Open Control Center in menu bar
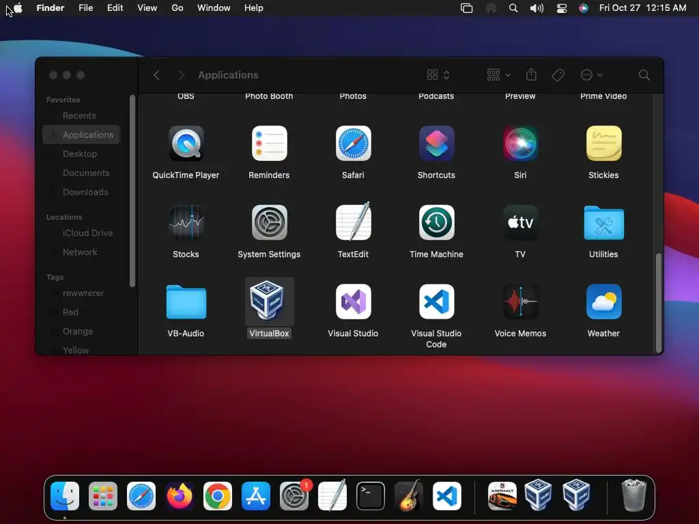Image resolution: width=699 pixels, height=524 pixels. point(562,8)
